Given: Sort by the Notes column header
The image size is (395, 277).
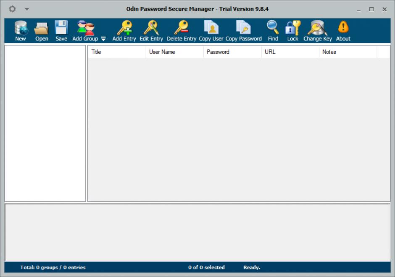Looking at the screenshot, I should click(x=348, y=52).
